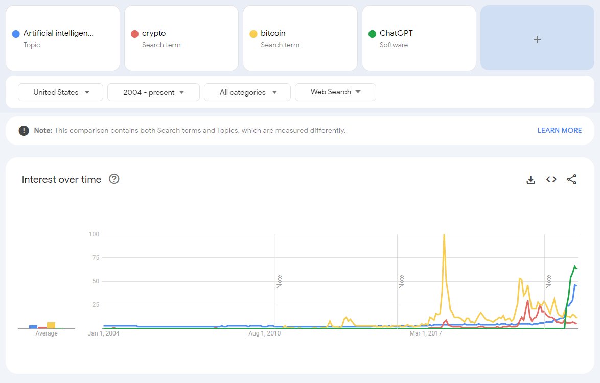Click the Topic label under Artificial intelligence
The width and height of the screenshot is (600, 383).
coord(32,45)
